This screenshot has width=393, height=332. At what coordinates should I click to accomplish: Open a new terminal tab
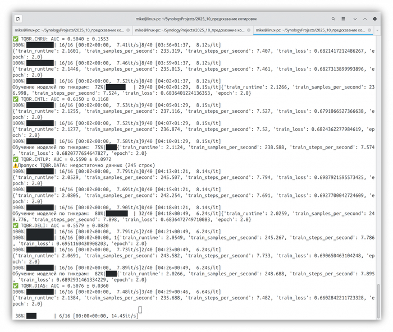pos(19,19)
